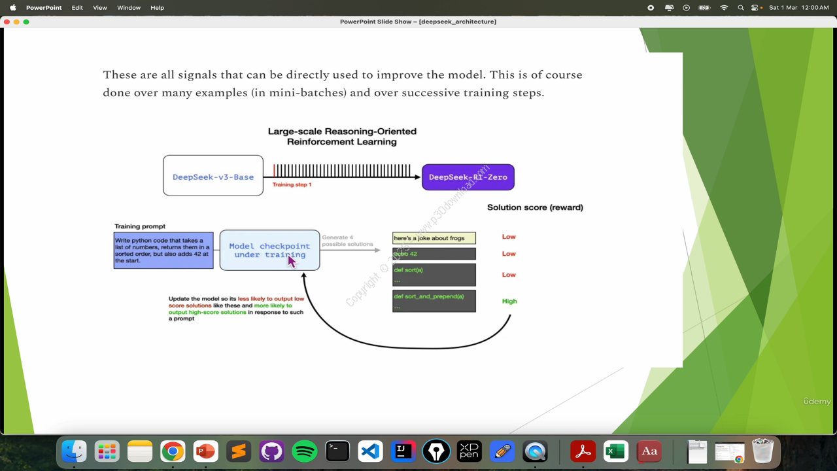Viewport: 837px width, 471px height.
Task: Open Microsoft Excel from the dock
Action: [616, 451]
